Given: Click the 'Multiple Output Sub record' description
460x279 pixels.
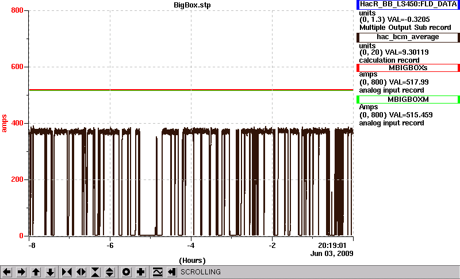Looking at the screenshot, I should (x=405, y=28).
